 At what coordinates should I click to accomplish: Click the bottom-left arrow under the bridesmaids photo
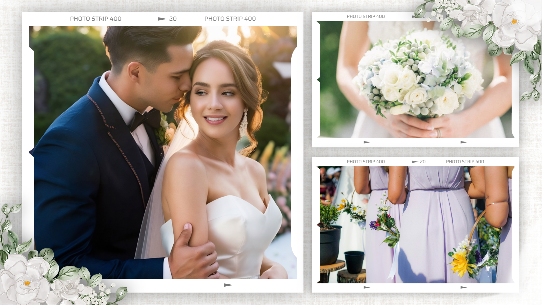pyautogui.click(x=366, y=287)
